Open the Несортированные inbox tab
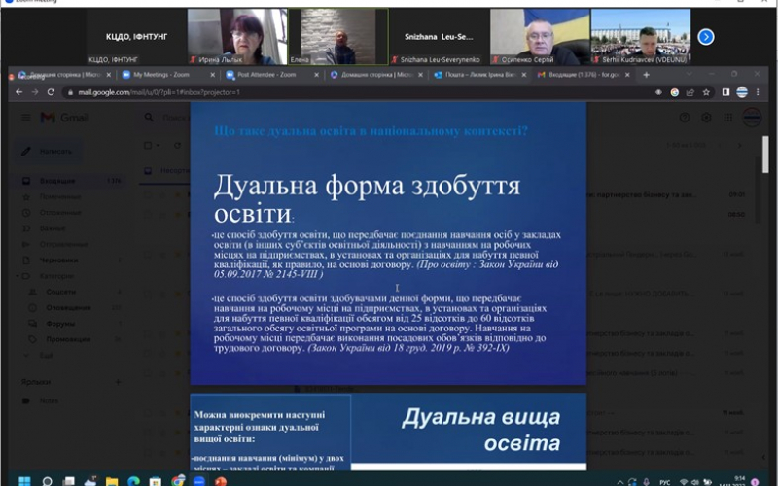Screen dimensions: 778x486 [x=167, y=171]
